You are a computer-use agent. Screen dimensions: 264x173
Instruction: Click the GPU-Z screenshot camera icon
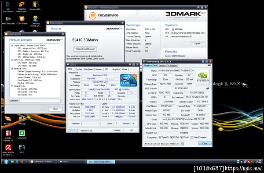(x=209, y=65)
